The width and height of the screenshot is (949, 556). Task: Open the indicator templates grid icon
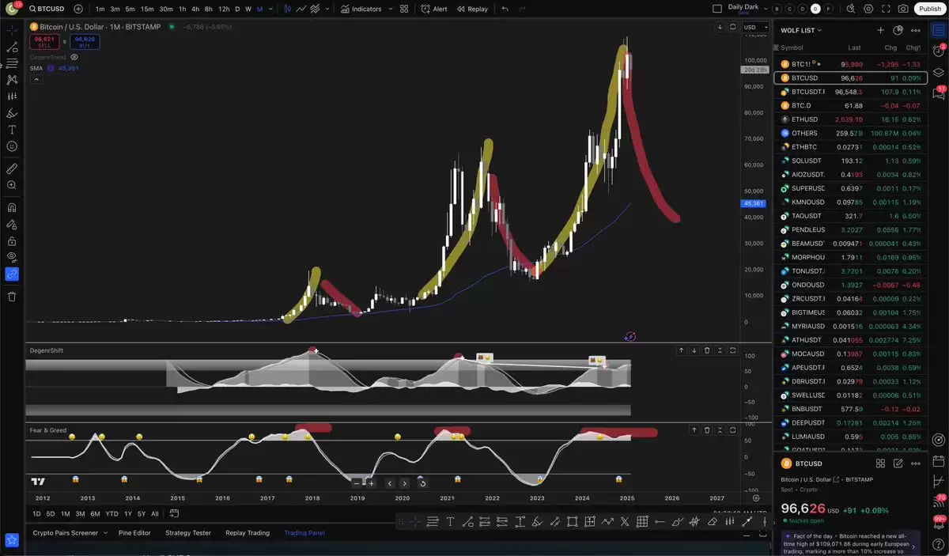pos(404,9)
